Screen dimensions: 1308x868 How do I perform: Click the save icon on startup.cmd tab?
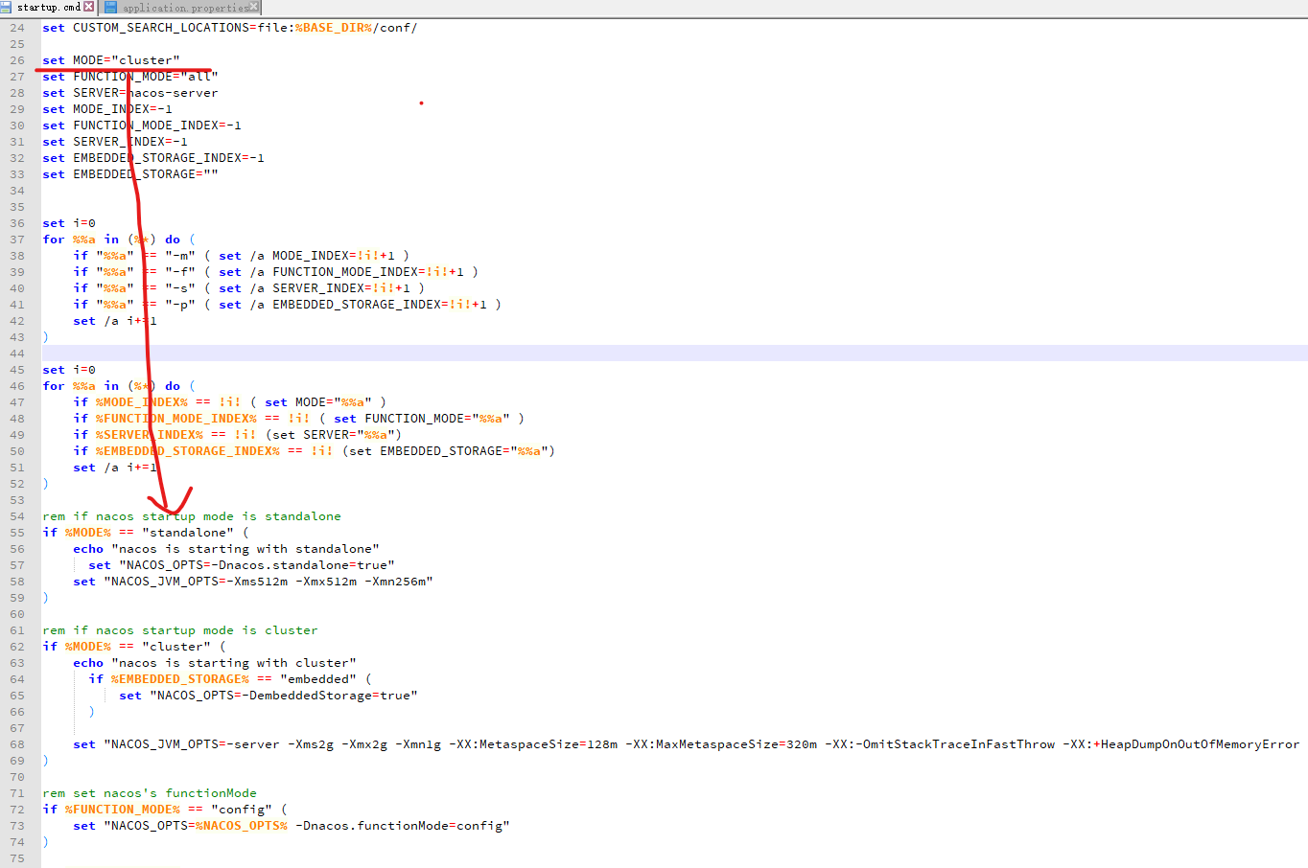pos(7,8)
